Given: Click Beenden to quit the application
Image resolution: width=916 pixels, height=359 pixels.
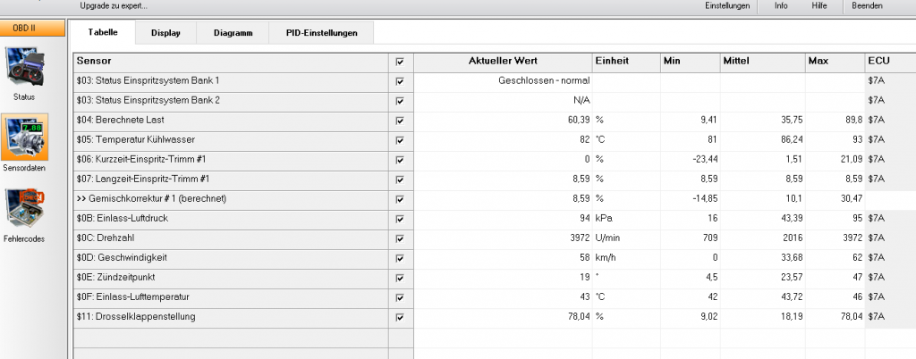Looking at the screenshot, I should pos(867,6).
